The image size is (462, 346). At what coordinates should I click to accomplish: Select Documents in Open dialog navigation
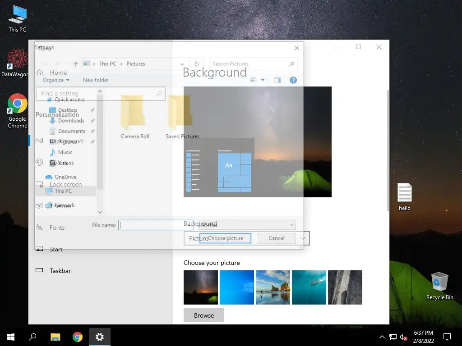coord(71,131)
